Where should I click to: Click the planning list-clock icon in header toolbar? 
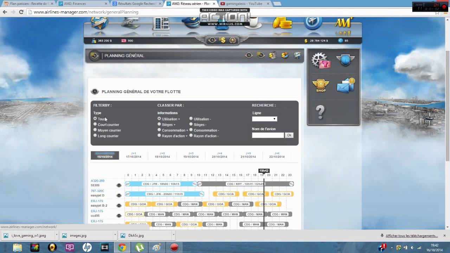pyautogui.click(x=261, y=55)
